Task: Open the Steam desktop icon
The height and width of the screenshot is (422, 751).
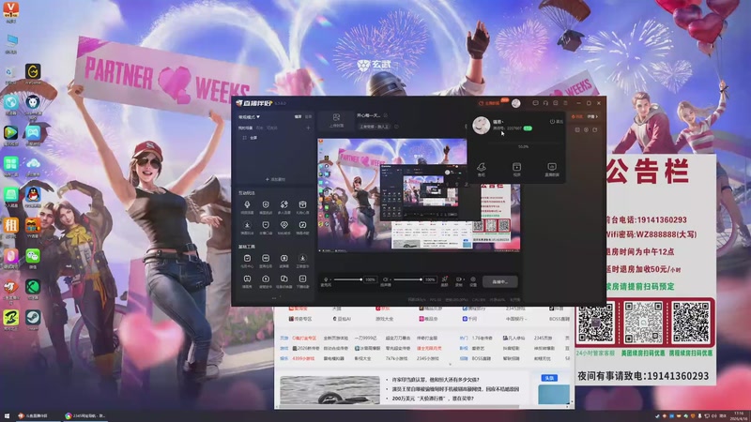Action: coord(33,320)
